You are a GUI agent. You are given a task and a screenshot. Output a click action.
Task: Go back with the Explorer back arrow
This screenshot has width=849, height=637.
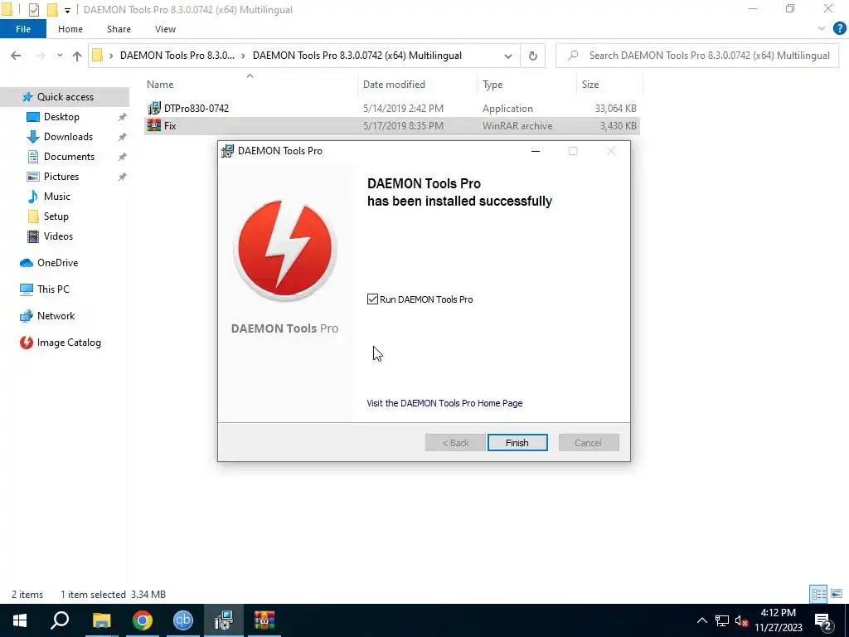(x=16, y=56)
